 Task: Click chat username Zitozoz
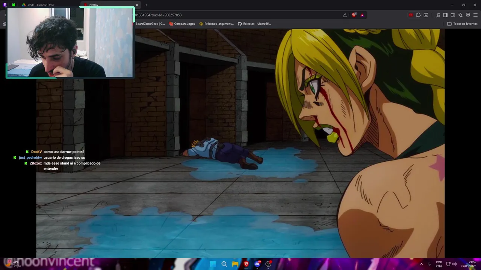36,163
